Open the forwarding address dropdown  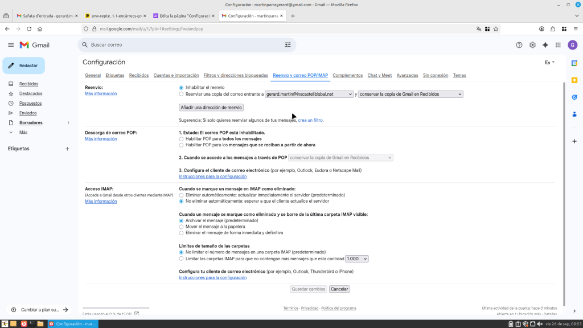(309, 95)
